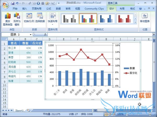Customize quick access toolbar dropdown arrow
Screen dimensions: 157x117
59,3
